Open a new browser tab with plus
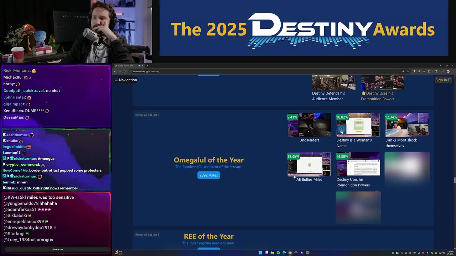Screen dimensions: 456x256 (x=147, y=65)
